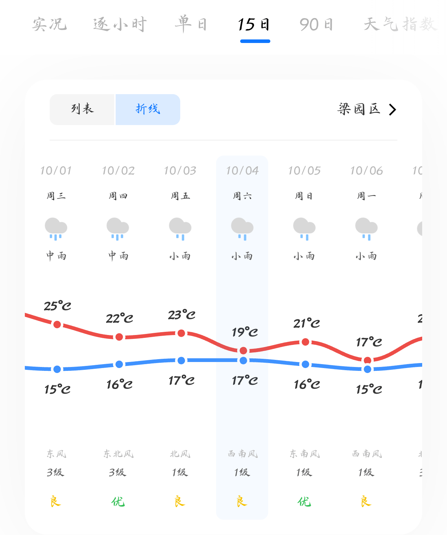Select the 10/05 周日 date column

(304, 183)
